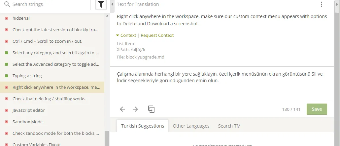Screen dimensions: 340x146
Task: Select the 'hidserial' string
Action: click(52, 18)
